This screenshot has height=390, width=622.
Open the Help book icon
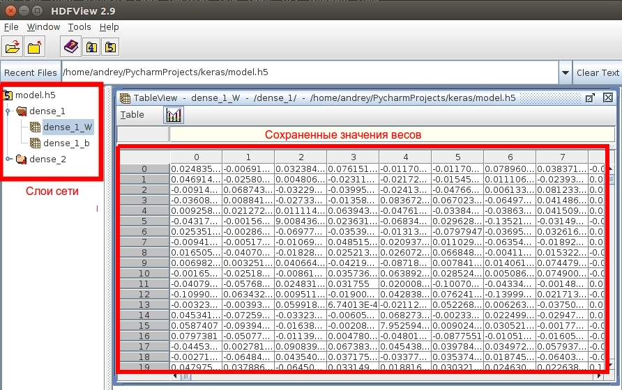pyautogui.click(x=71, y=47)
